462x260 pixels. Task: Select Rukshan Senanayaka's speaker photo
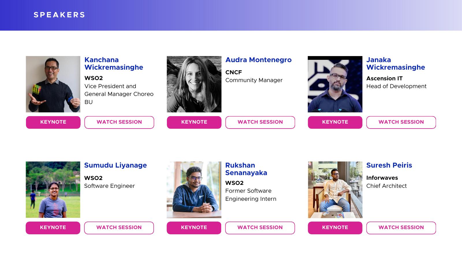(x=194, y=190)
